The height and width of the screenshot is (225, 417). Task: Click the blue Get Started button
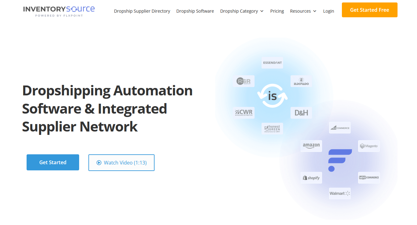pos(53,162)
